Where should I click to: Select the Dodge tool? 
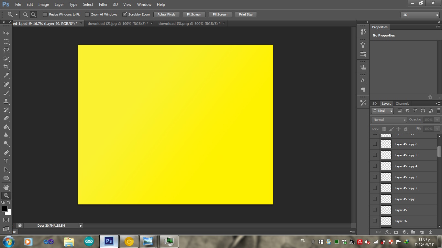click(x=6, y=143)
